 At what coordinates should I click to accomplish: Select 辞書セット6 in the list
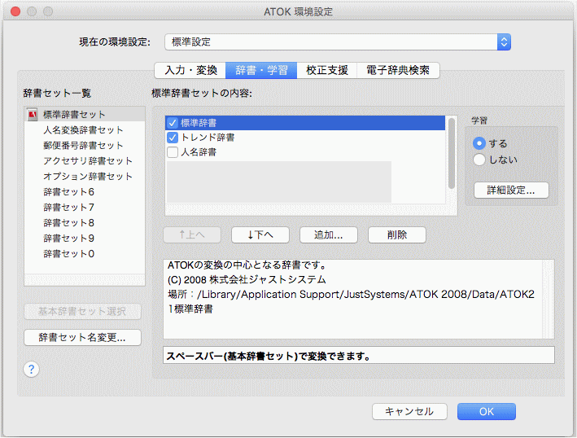point(85,192)
